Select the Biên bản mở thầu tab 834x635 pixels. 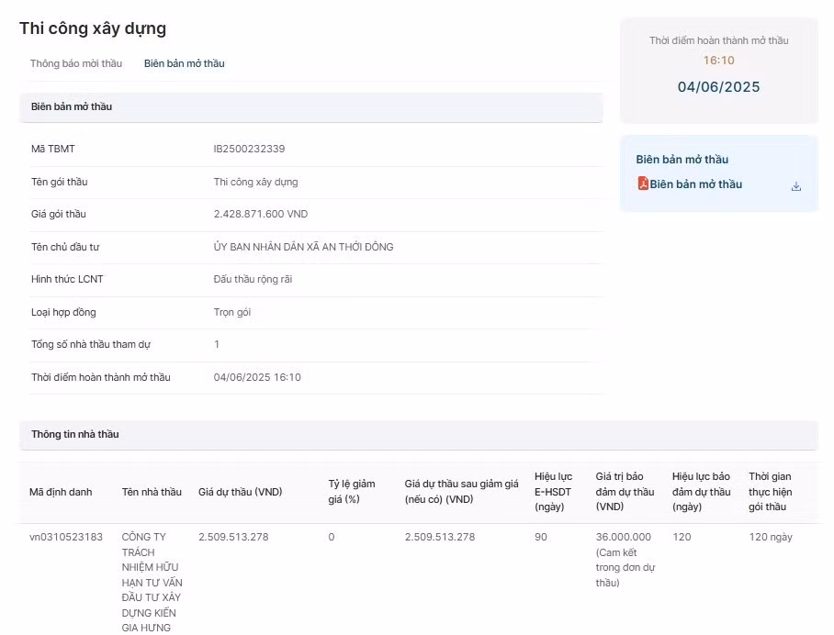pyautogui.click(x=184, y=63)
